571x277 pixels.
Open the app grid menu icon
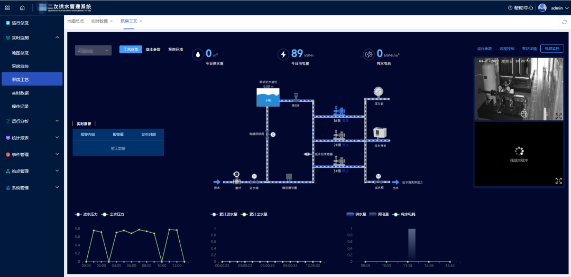coord(7,7)
